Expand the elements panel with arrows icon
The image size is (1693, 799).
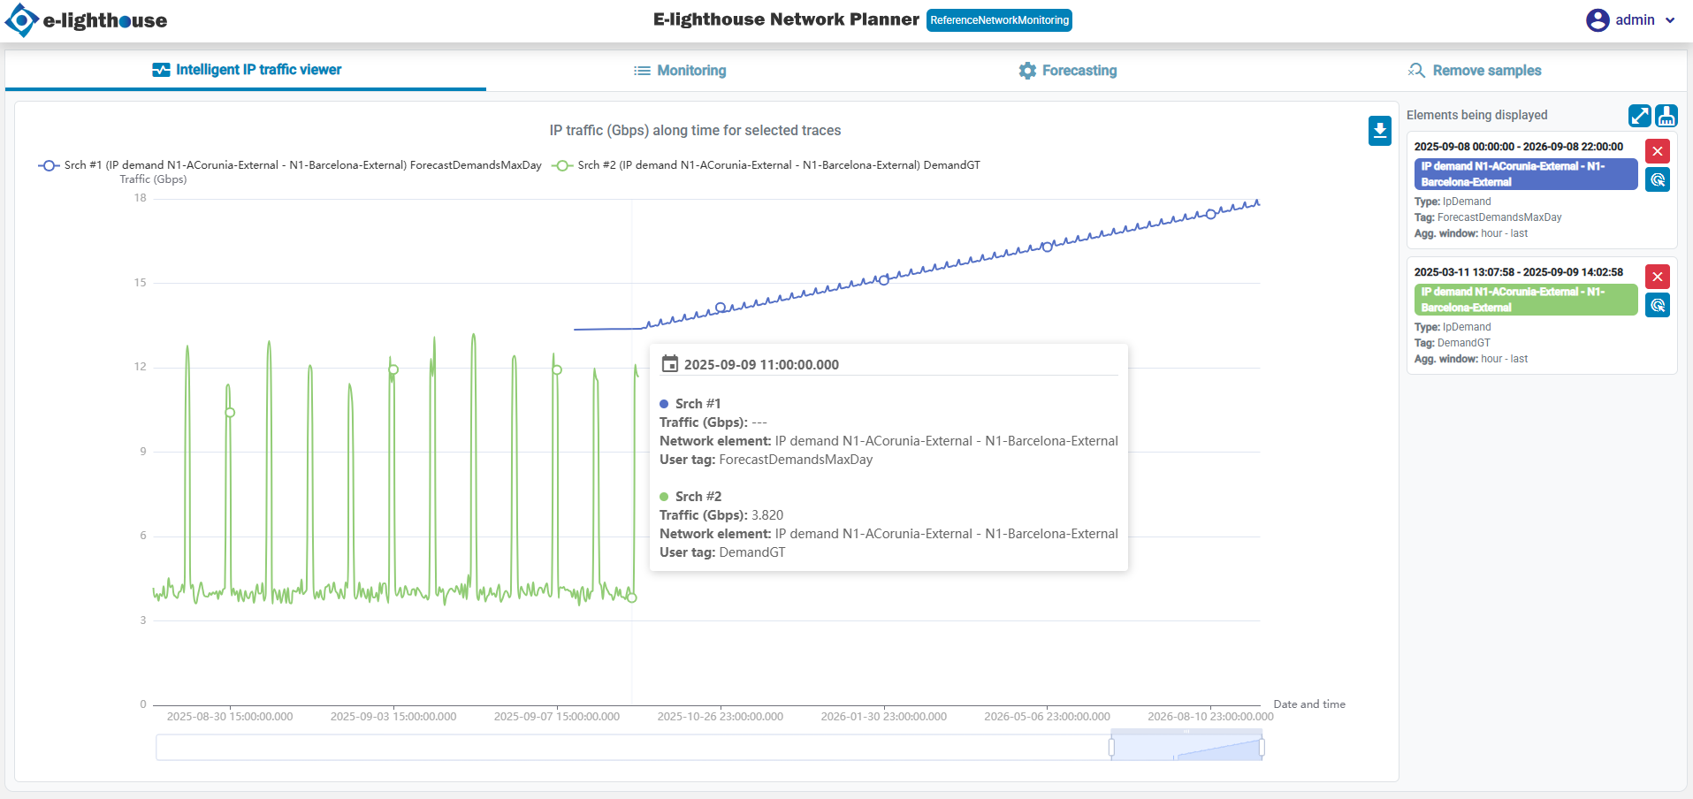coord(1639,116)
